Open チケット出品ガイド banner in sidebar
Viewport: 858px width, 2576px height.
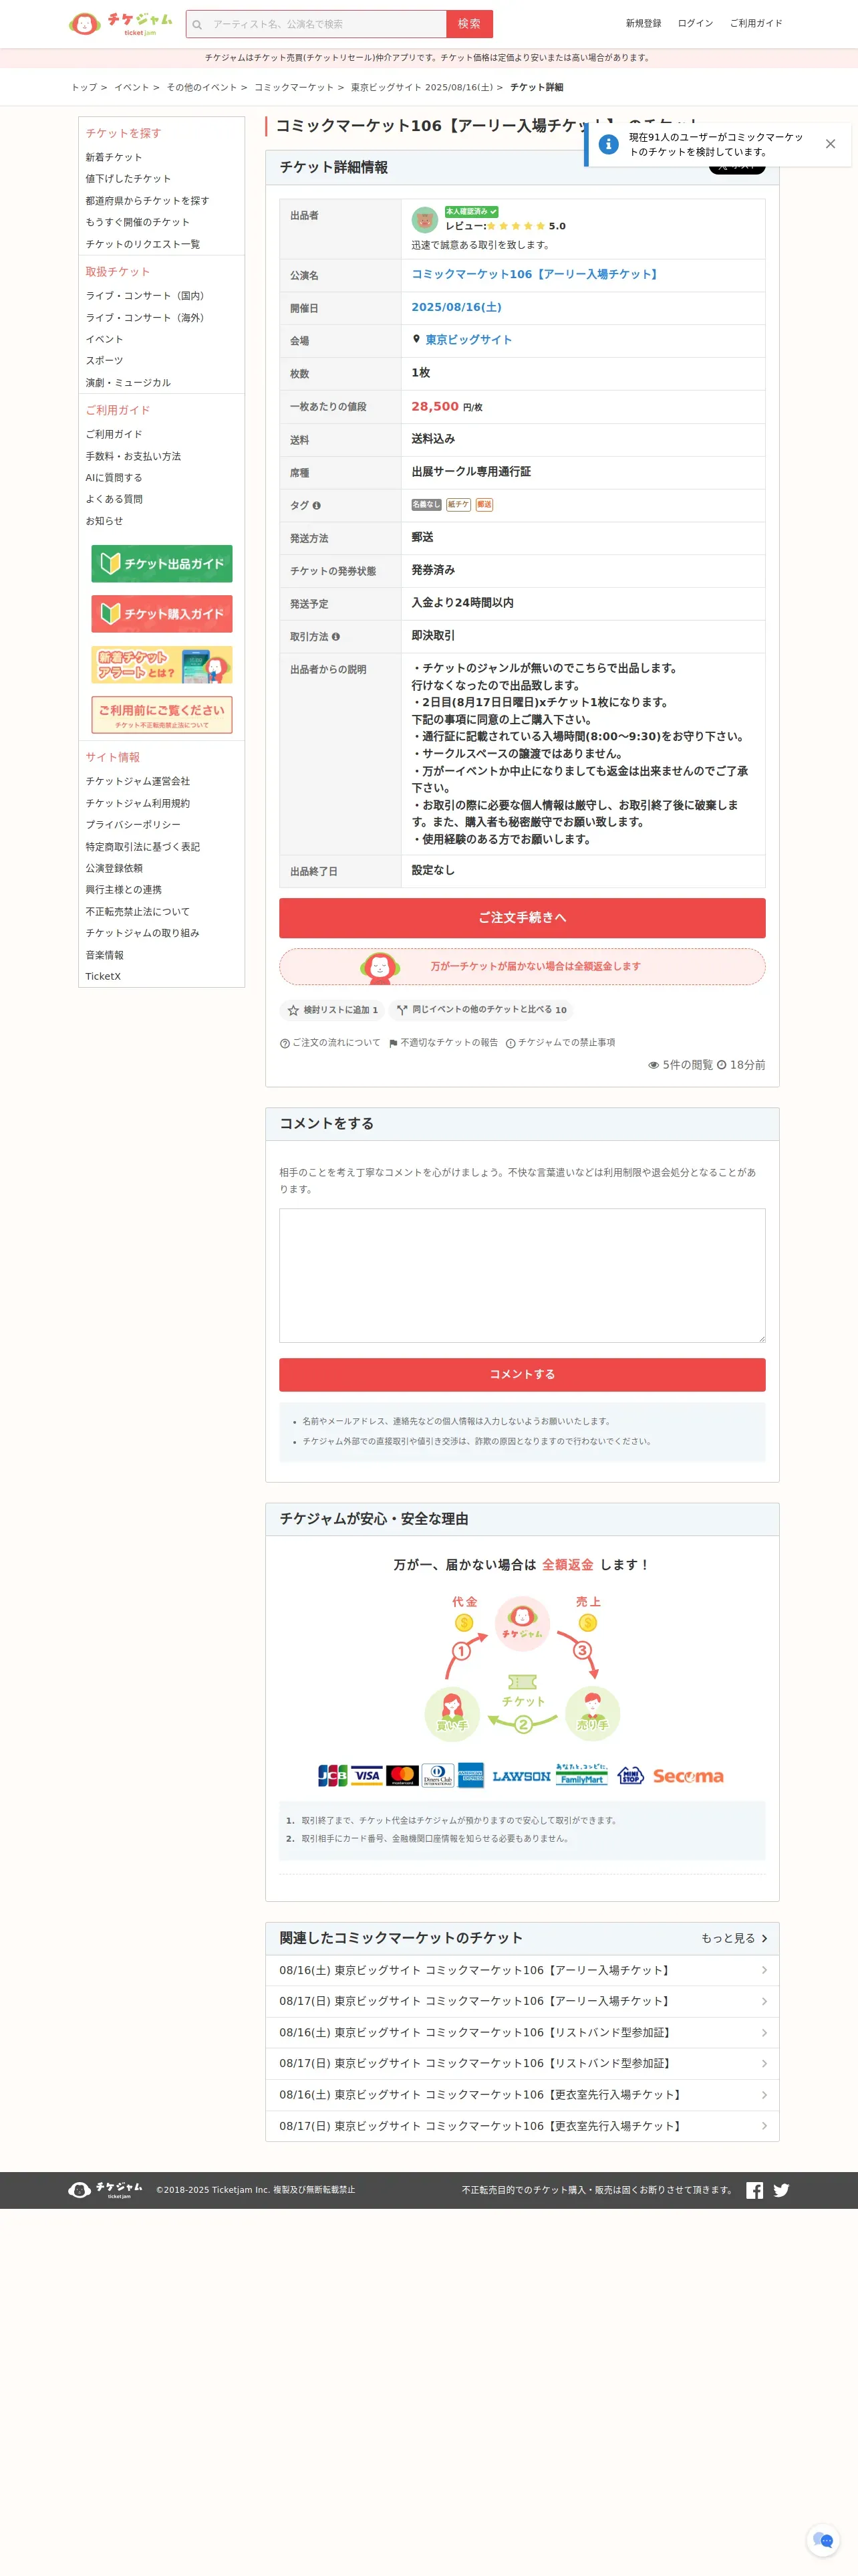[x=162, y=564]
